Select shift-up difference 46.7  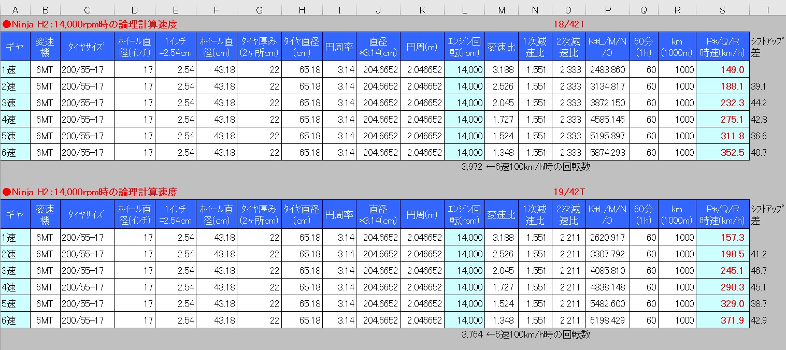tap(759, 271)
